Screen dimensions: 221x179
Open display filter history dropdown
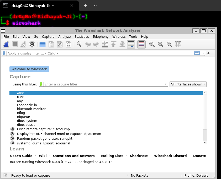pyautogui.click(x=203, y=53)
